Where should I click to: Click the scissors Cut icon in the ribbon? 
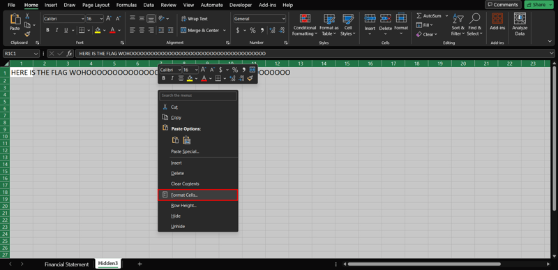[x=27, y=16]
